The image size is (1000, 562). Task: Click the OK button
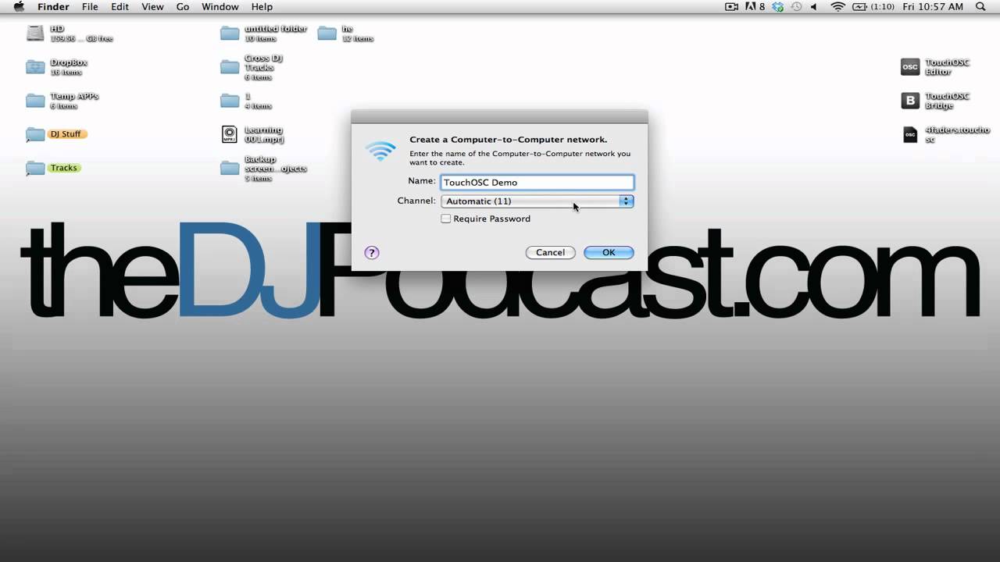[608, 252]
